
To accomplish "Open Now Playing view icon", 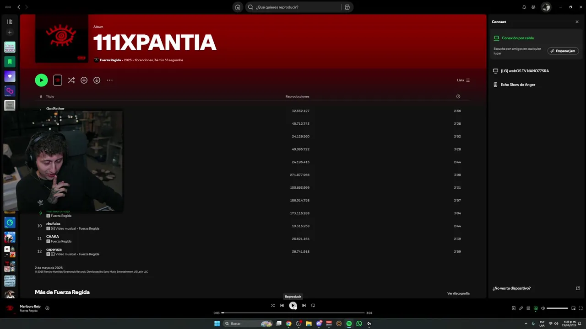I will point(514,308).
